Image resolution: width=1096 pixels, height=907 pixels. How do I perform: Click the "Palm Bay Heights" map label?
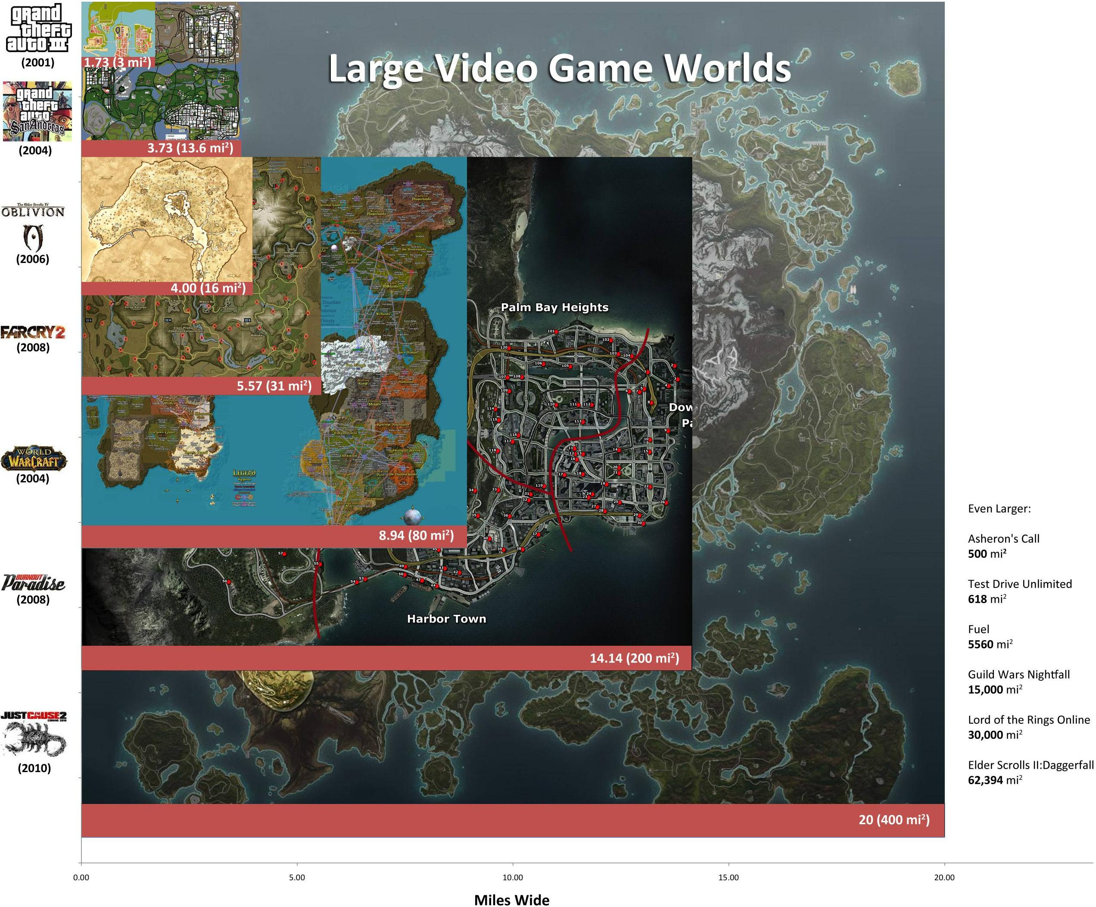pos(555,307)
